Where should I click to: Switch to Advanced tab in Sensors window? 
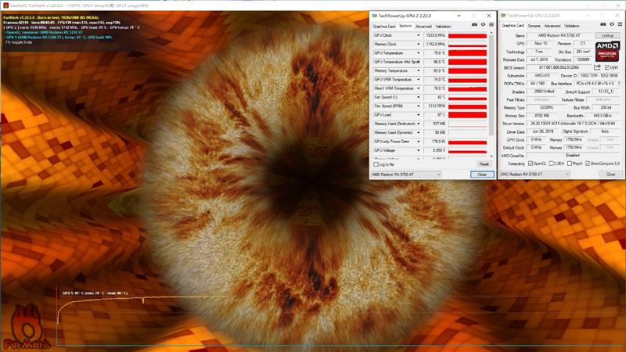pyautogui.click(x=423, y=26)
